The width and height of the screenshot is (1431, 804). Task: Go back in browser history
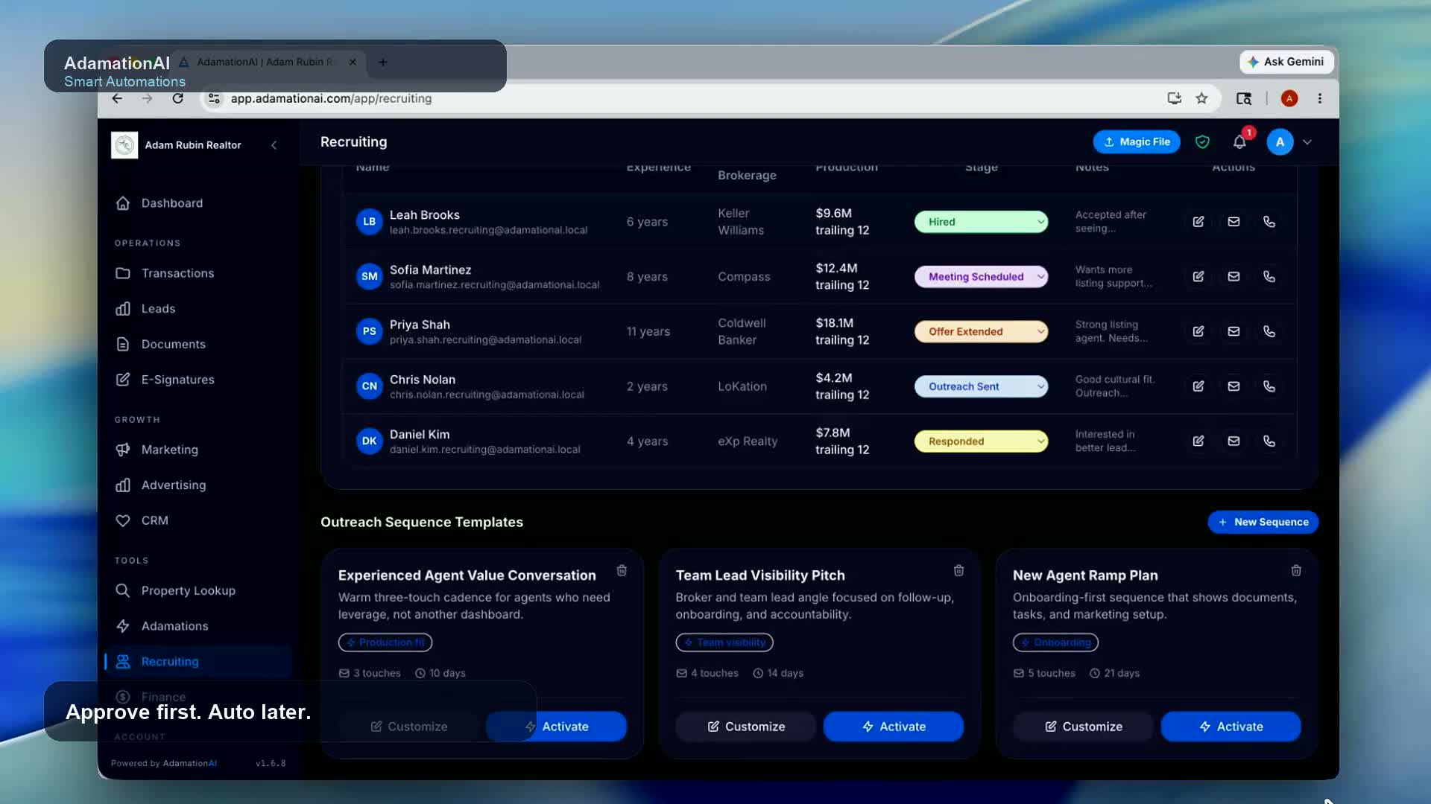pos(117,98)
